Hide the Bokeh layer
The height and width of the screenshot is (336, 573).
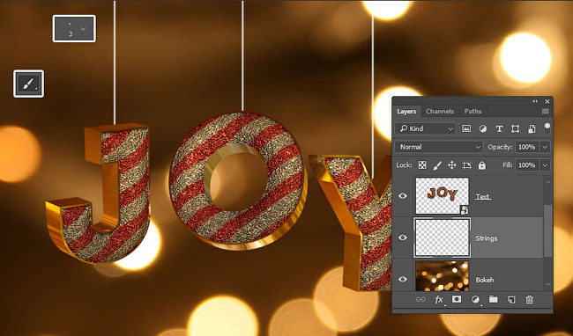coord(402,279)
